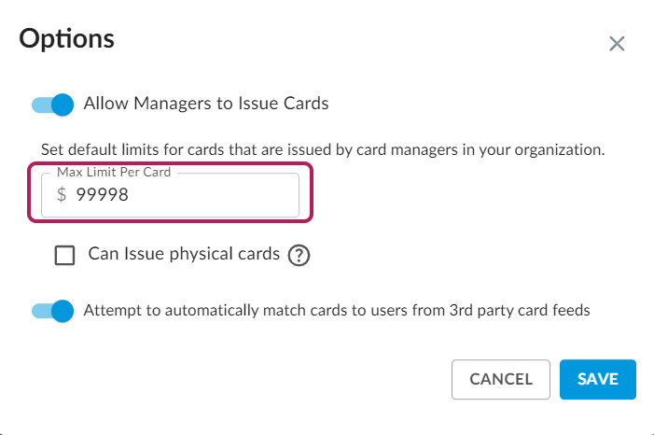Screen dimensions: 654x435
Task: Cancel the Options dialog
Action: pos(501,380)
